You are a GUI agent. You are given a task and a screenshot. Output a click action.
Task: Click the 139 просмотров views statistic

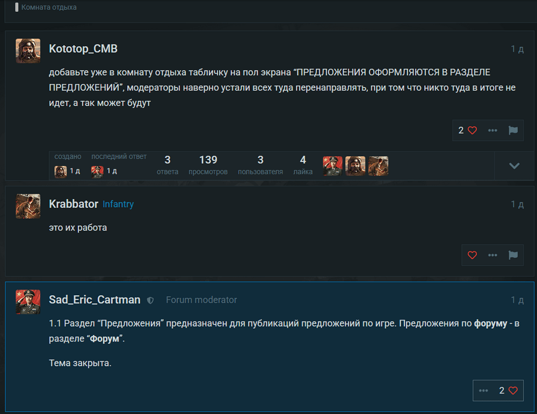click(208, 165)
